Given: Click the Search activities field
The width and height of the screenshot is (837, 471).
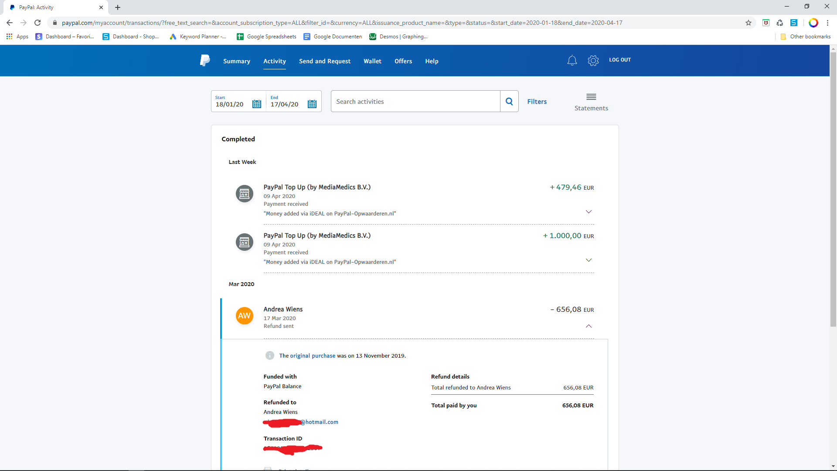Looking at the screenshot, I should [415, 101].
